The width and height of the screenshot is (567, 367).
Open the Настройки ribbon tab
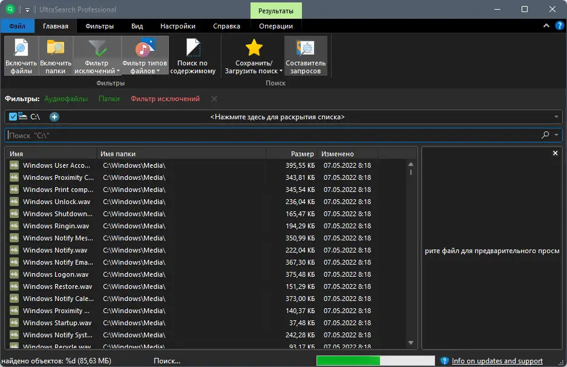point(178,26)
